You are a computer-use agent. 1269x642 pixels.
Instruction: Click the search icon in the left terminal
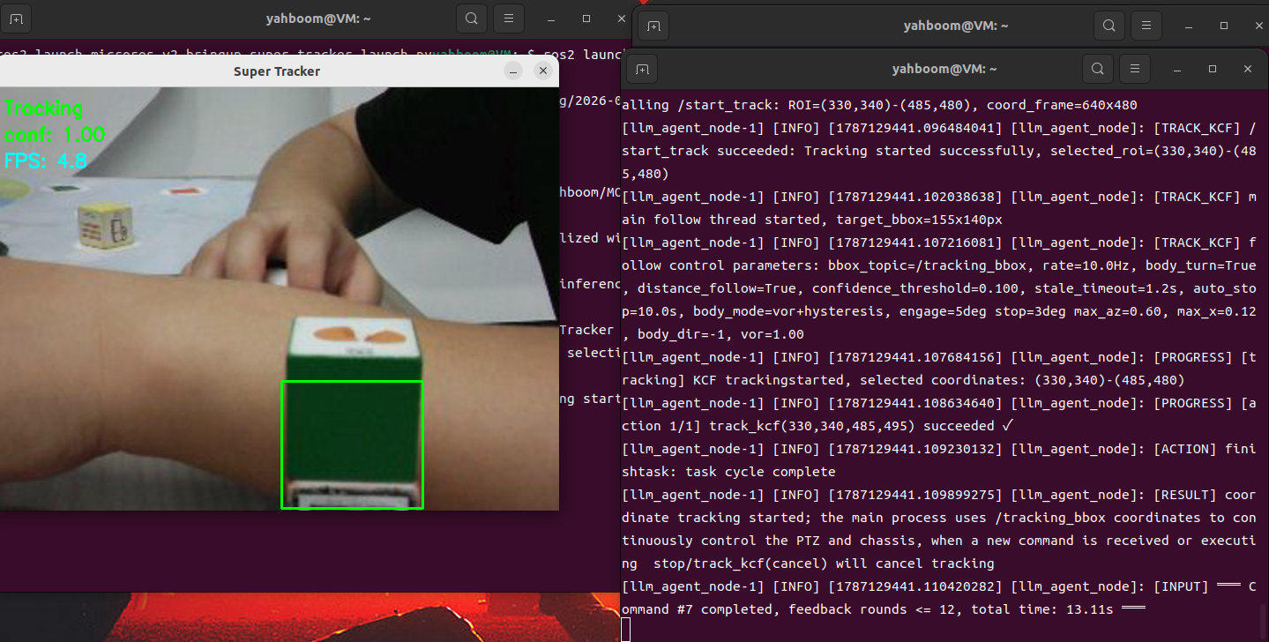point(472,18)
